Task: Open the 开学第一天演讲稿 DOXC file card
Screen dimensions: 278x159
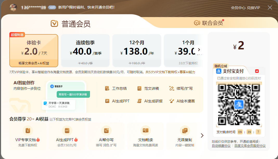Action: pyautogui.click(x=59, y=105)
